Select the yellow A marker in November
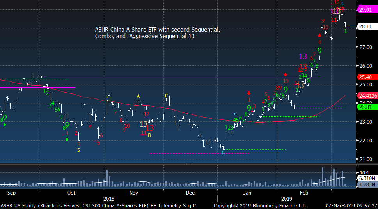 [x=138, y=96]
